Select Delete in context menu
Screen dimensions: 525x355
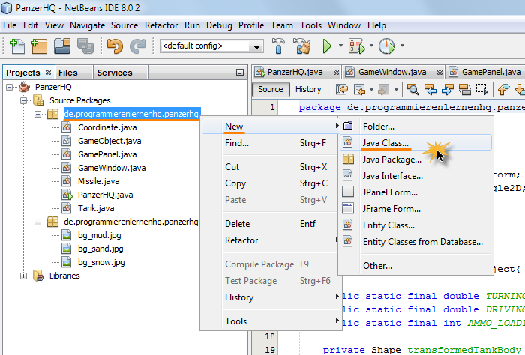pyautogui.click(x=271, y=224)
